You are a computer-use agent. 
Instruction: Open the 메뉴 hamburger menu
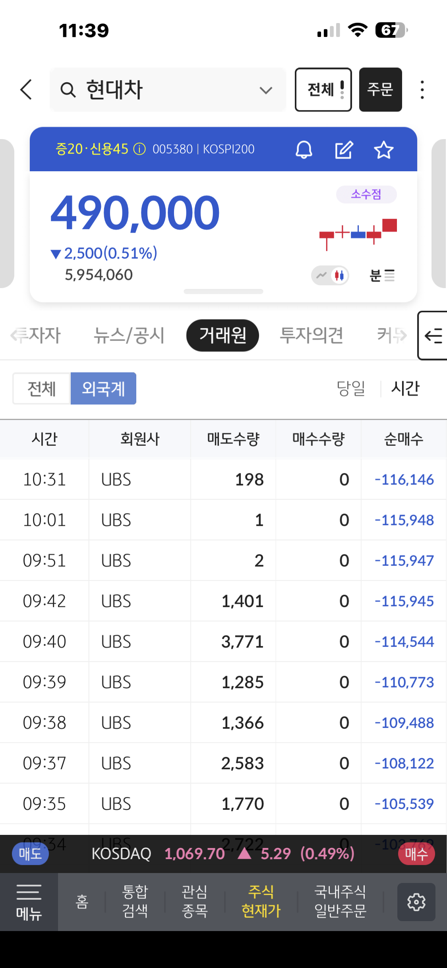tap(29, 902)
